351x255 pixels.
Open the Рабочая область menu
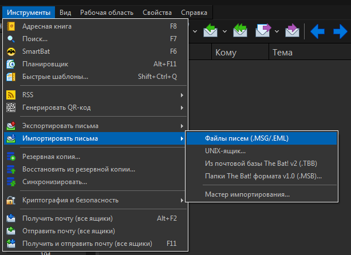107,13
